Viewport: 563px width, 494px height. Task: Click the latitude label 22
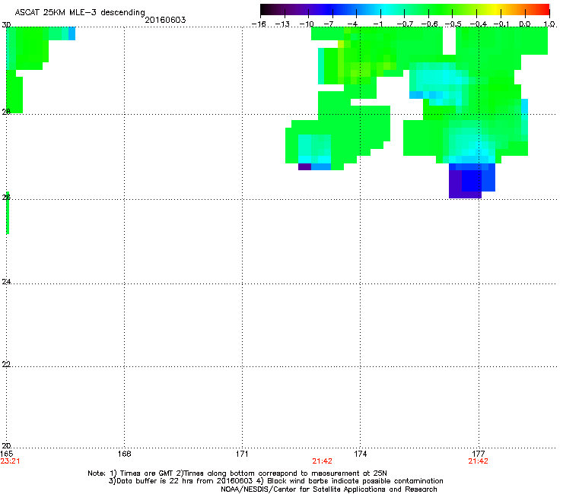6,364
